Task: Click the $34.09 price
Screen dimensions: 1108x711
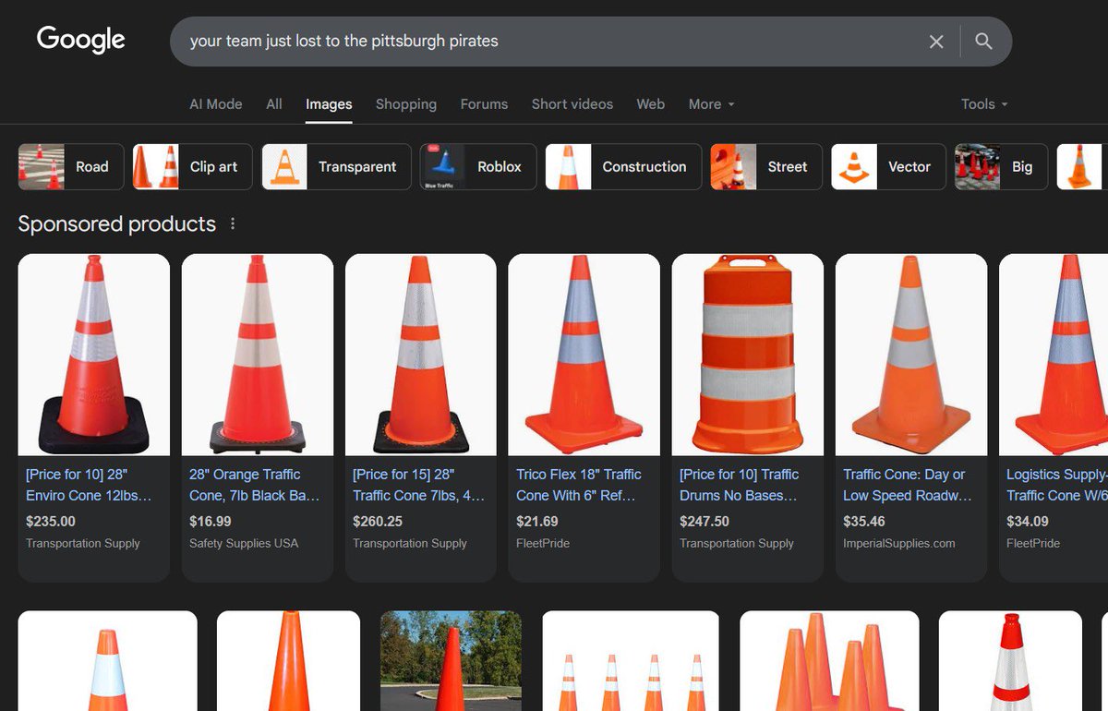Action: point(1028,522)
